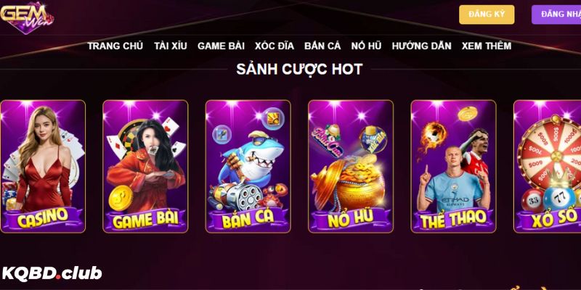Click the purple Đăng Nhập login button
The image size is (581, 290).
pos(556,14)
